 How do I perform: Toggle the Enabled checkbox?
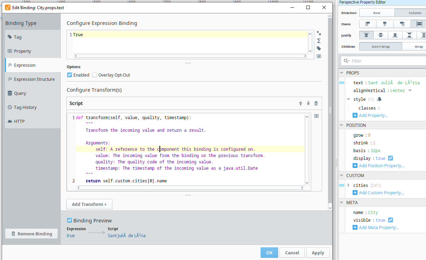pyautogui.click(x=70, y=75)
